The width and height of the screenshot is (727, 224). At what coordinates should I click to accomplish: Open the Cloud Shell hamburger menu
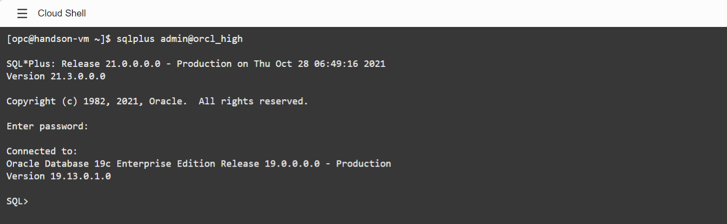point(22,13)
